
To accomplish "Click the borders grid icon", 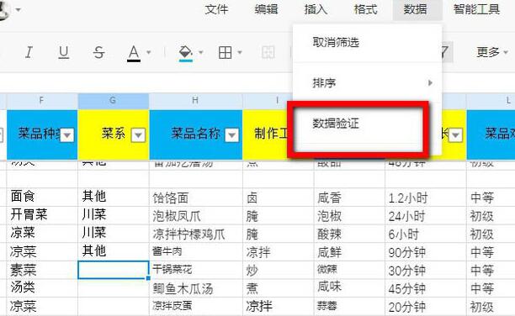I will pos(226,52).
